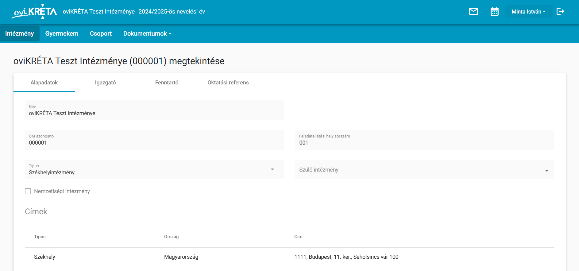Click the oviKRÉTA Teszt Intézménye header text
Viewport: 579px width, 271px height.
(99, 12)
